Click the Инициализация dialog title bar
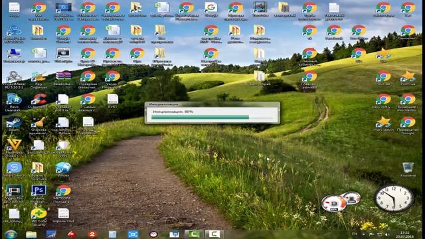The image size is (425, 239). [x=212, y=104]
